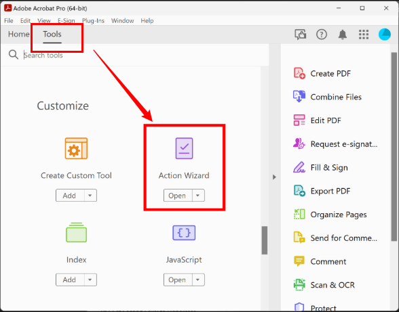Screen dimensions: 399x312
Task: Click Open button under Action Wizard
Action: (x=178, y=196)
